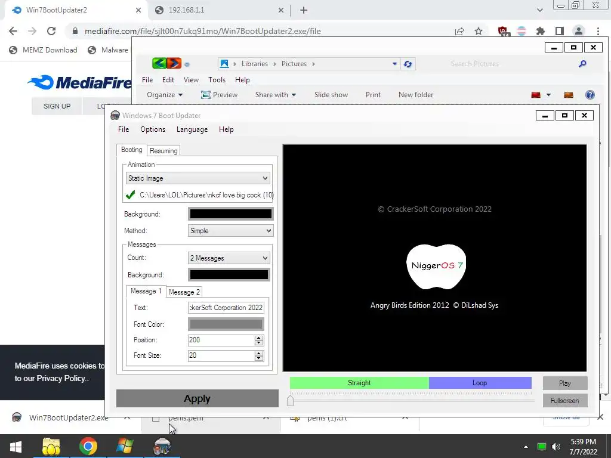Click MediaFire logo
The width and height of the screenshot is (611, 458).
pos(79,82)
